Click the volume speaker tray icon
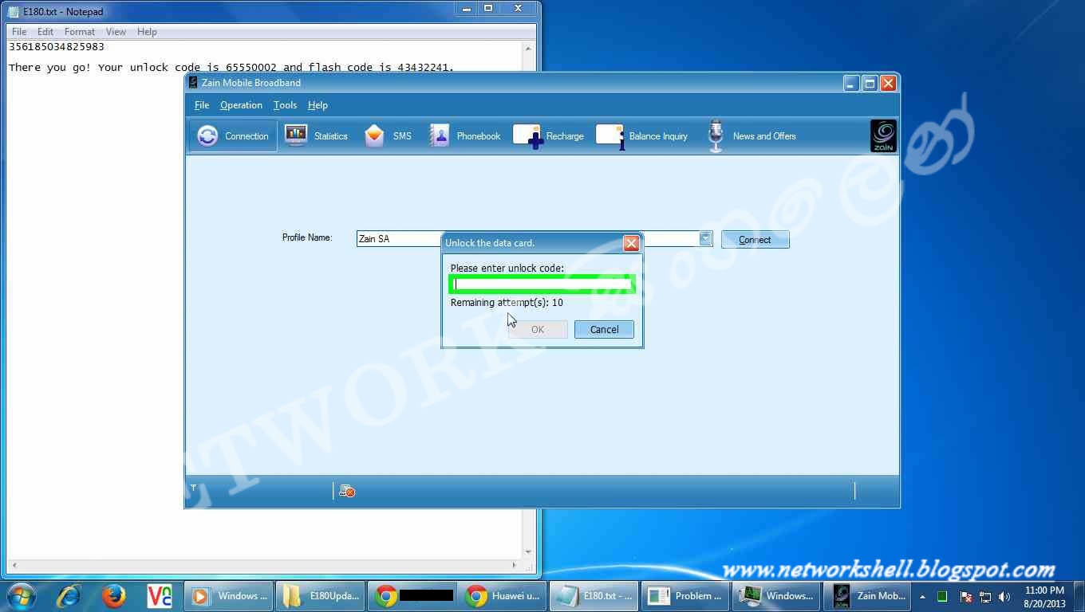This screenshot has width=1085, height=612. coord(1004,596)
